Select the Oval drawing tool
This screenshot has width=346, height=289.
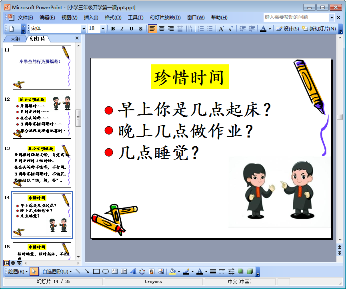(106, 271)
